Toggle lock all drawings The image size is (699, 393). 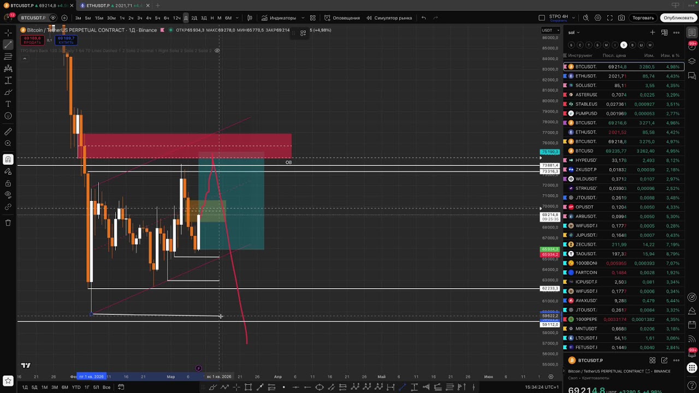click(8, 183)
